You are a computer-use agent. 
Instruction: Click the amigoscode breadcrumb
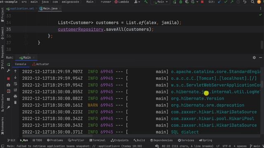[x=70, y=2]
